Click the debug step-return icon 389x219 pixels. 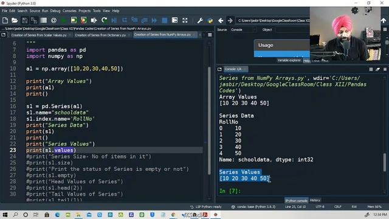pyautogui.click(x=145, y=20)
